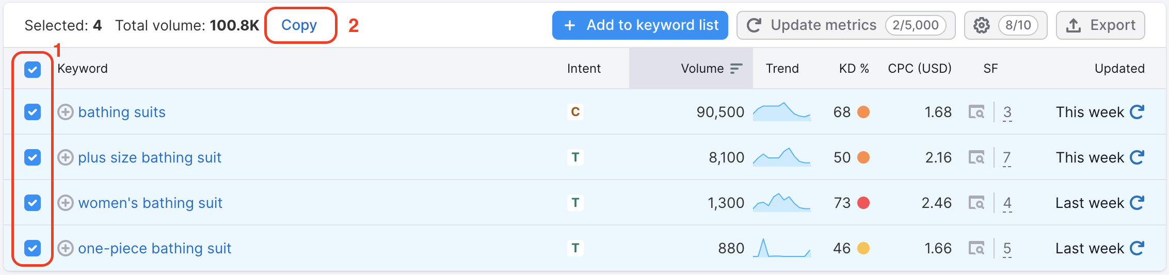Viewport: 1169px width, 275px height.
Task: Expand women's bathing suit plus icon
Action: tap(65, 203)
